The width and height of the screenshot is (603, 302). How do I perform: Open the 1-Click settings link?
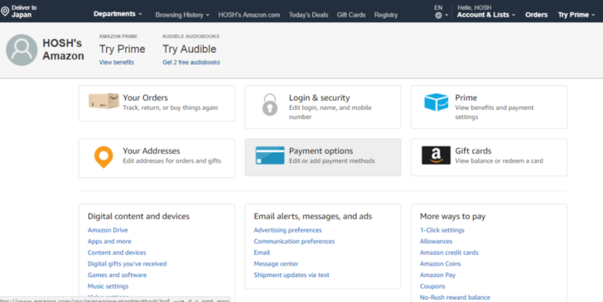(x=442, y=230)
